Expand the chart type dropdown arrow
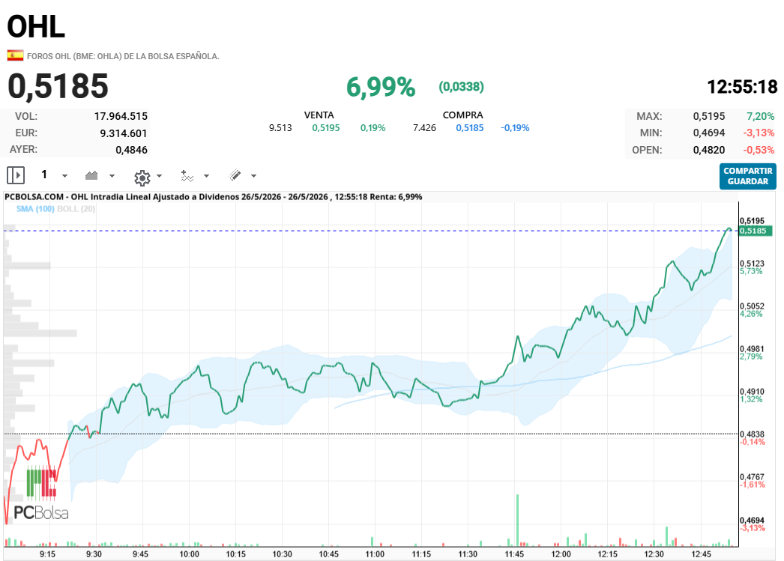This screenshot has width=784, height=561. 112,176
